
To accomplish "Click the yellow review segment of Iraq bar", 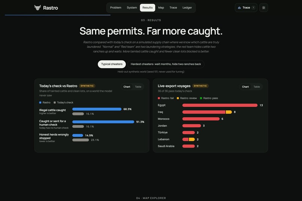I will pos(229,112).
